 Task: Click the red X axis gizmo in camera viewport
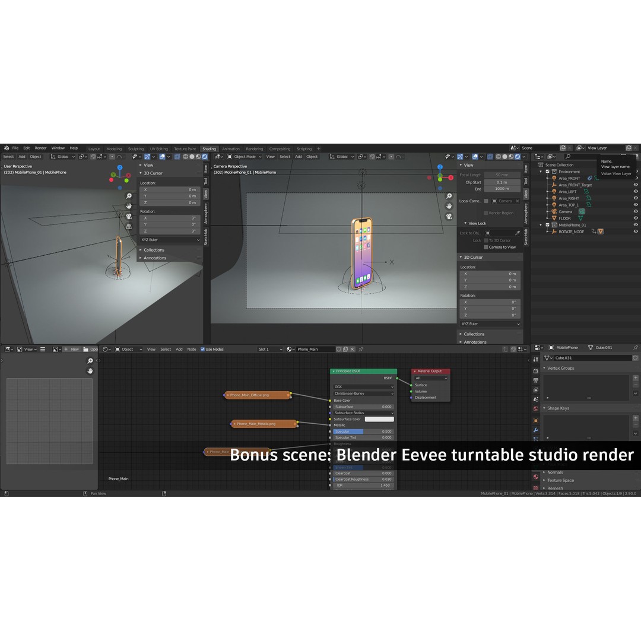450,177
